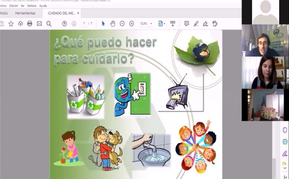Viewport: 289px width, 179px height.
Task: Click the page number input field
Action: (84, 24)
